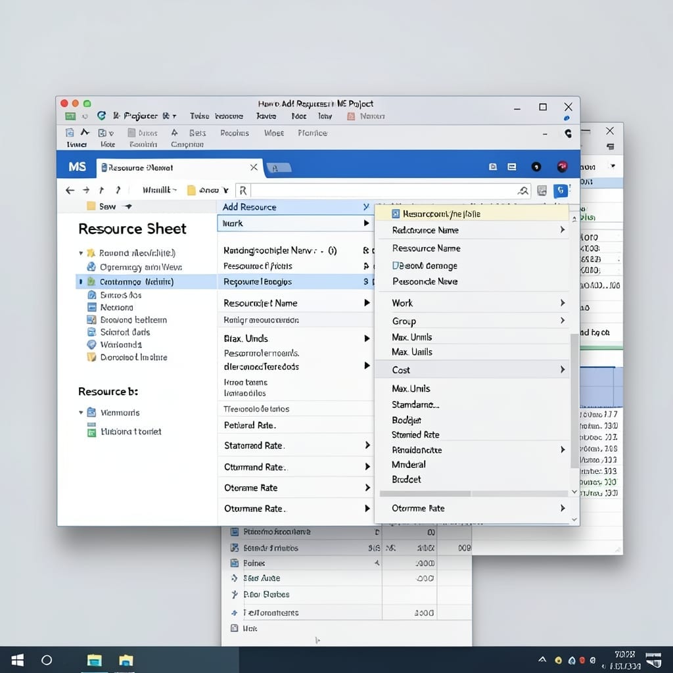Viewport: 673px width, 673px height.
Task: Click the search magnifier icon in the address bar
Action: 522,191
